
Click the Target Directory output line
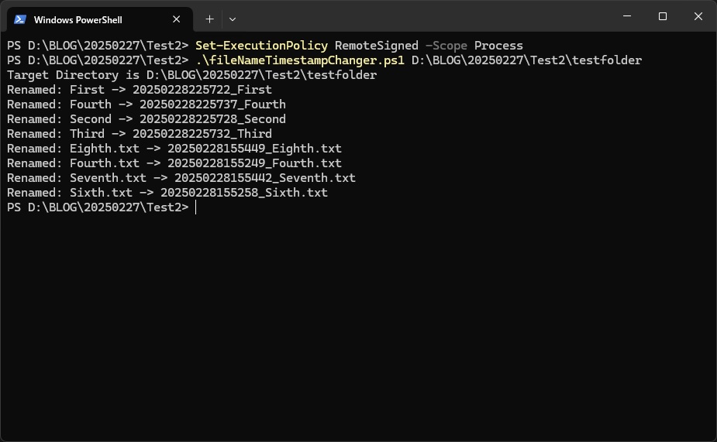coord(192,75)
